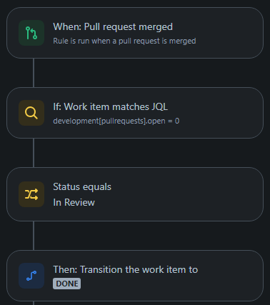Click connector line between JQL and Status conditions
Screen dimensions: 270x305
tap(34, 153)
